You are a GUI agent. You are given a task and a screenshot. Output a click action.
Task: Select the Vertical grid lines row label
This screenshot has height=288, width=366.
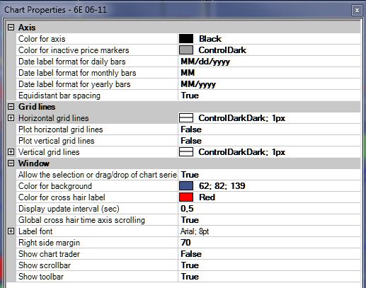49,152
